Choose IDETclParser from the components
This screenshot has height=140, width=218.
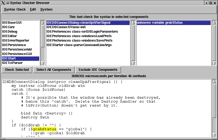tap(12, 63)
